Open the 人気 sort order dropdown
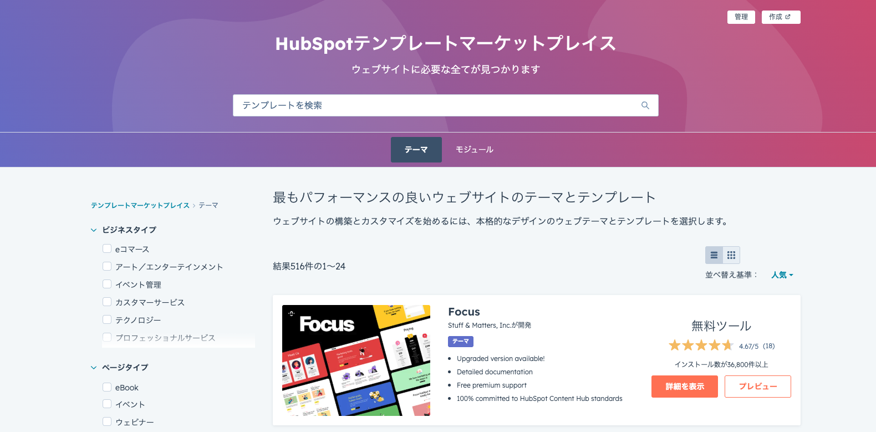The width and height of the screenshot is (876, 432). (x=782, y=275)
